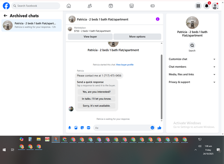The height and width of the screenshot is (164, 224).
Task: Expand Privacy & support section
Action: coord(192,82)
